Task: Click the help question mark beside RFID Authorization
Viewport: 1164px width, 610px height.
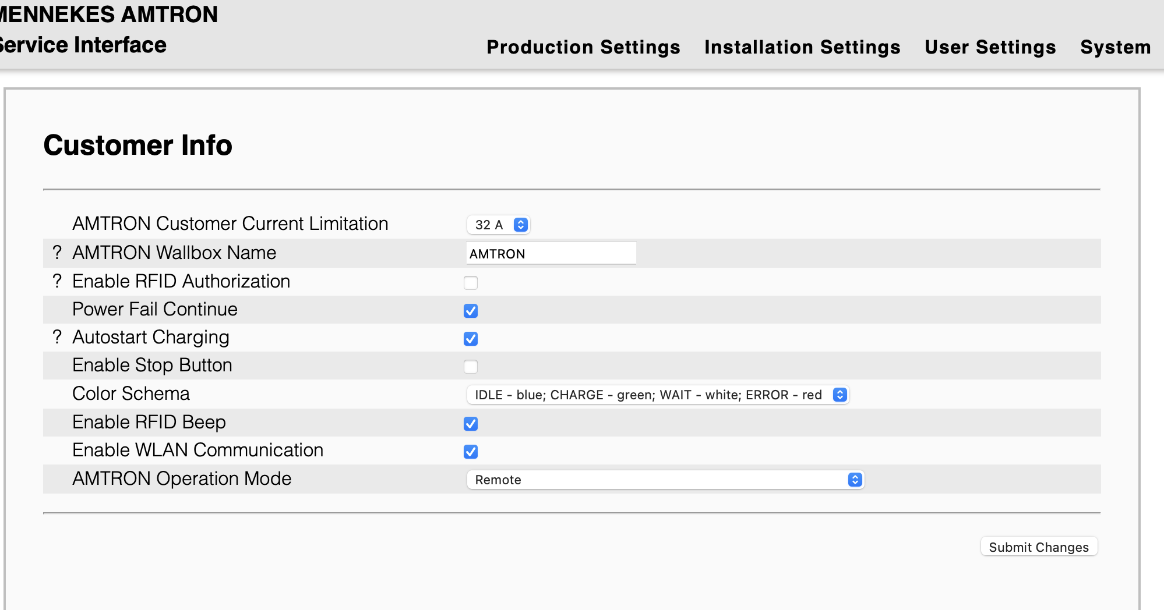Action: [x=57, y=281]
